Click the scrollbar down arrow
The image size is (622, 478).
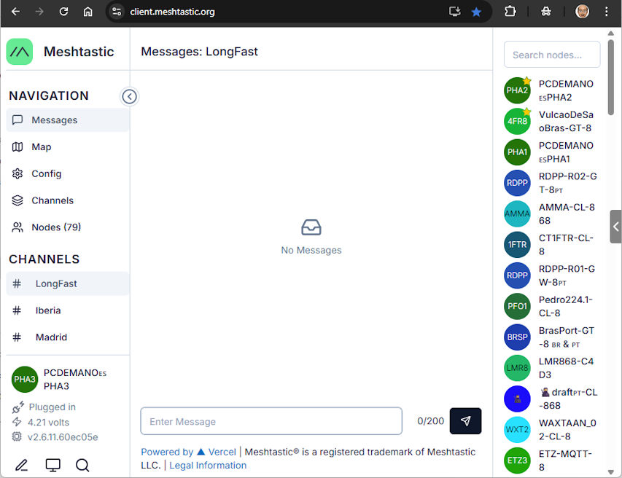pyautogui.click(x=611, y=472)
